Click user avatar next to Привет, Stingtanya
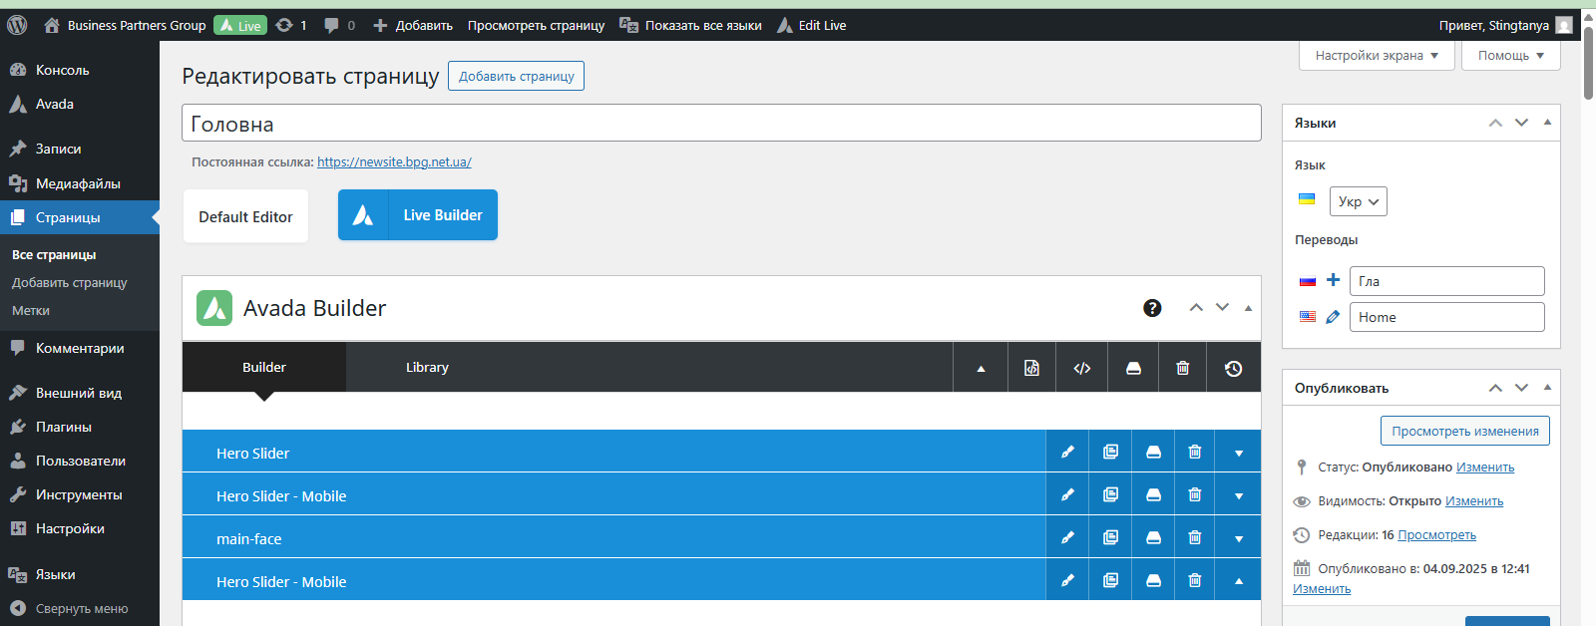 [x=1564, y=25]
